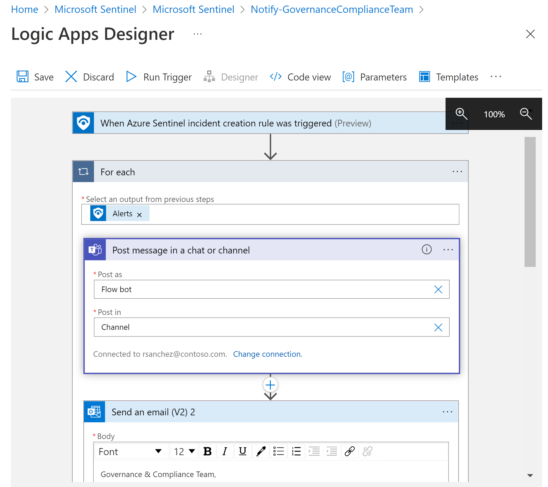Click the Change connection link
The height and width of the screenshot is (487, 548).
click(x=267, y=354)
